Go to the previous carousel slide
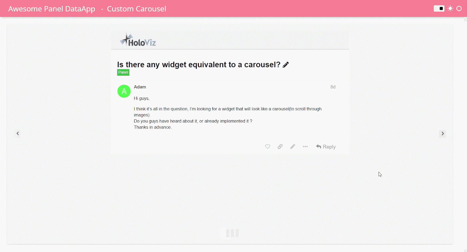The image size is (467, 252). (x=18, y=134)
